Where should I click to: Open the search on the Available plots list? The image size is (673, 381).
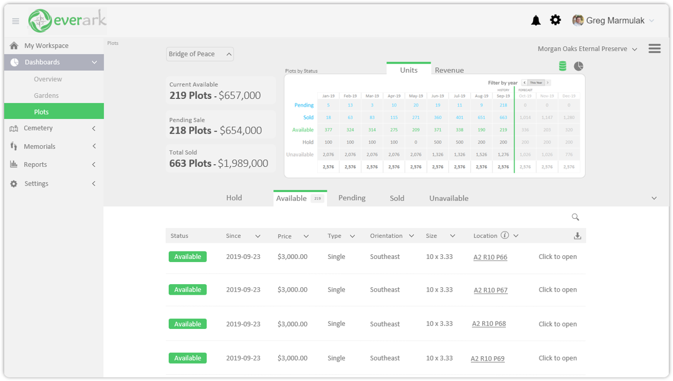pyautogui.click(x=575, y=217)
